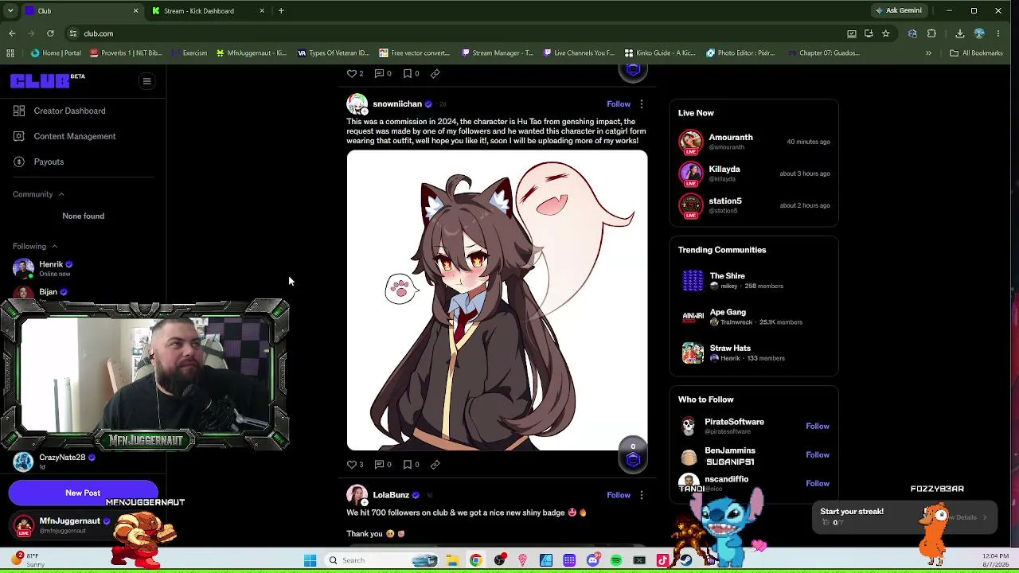Bookmark the snowniichan catgirl post
This screenshot has height=573, width=1019.
[407, 464]
